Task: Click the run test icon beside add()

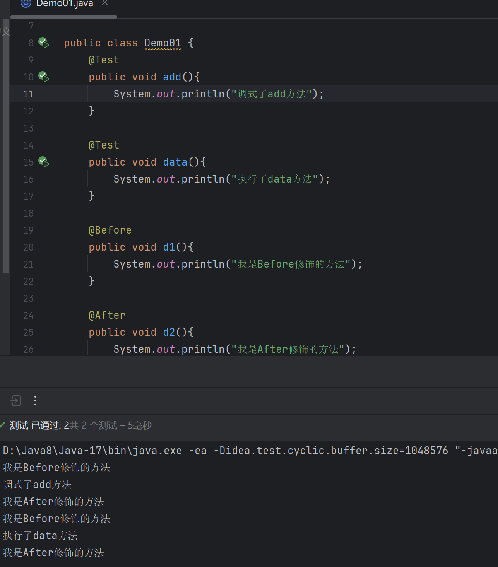Action: (44, 77)
